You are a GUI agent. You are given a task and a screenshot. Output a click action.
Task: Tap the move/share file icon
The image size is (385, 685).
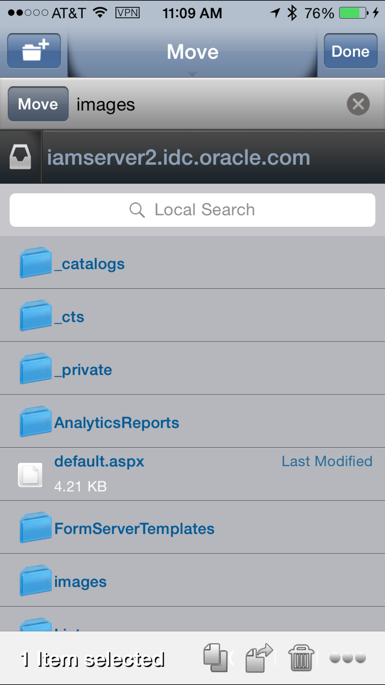point(259,658)
